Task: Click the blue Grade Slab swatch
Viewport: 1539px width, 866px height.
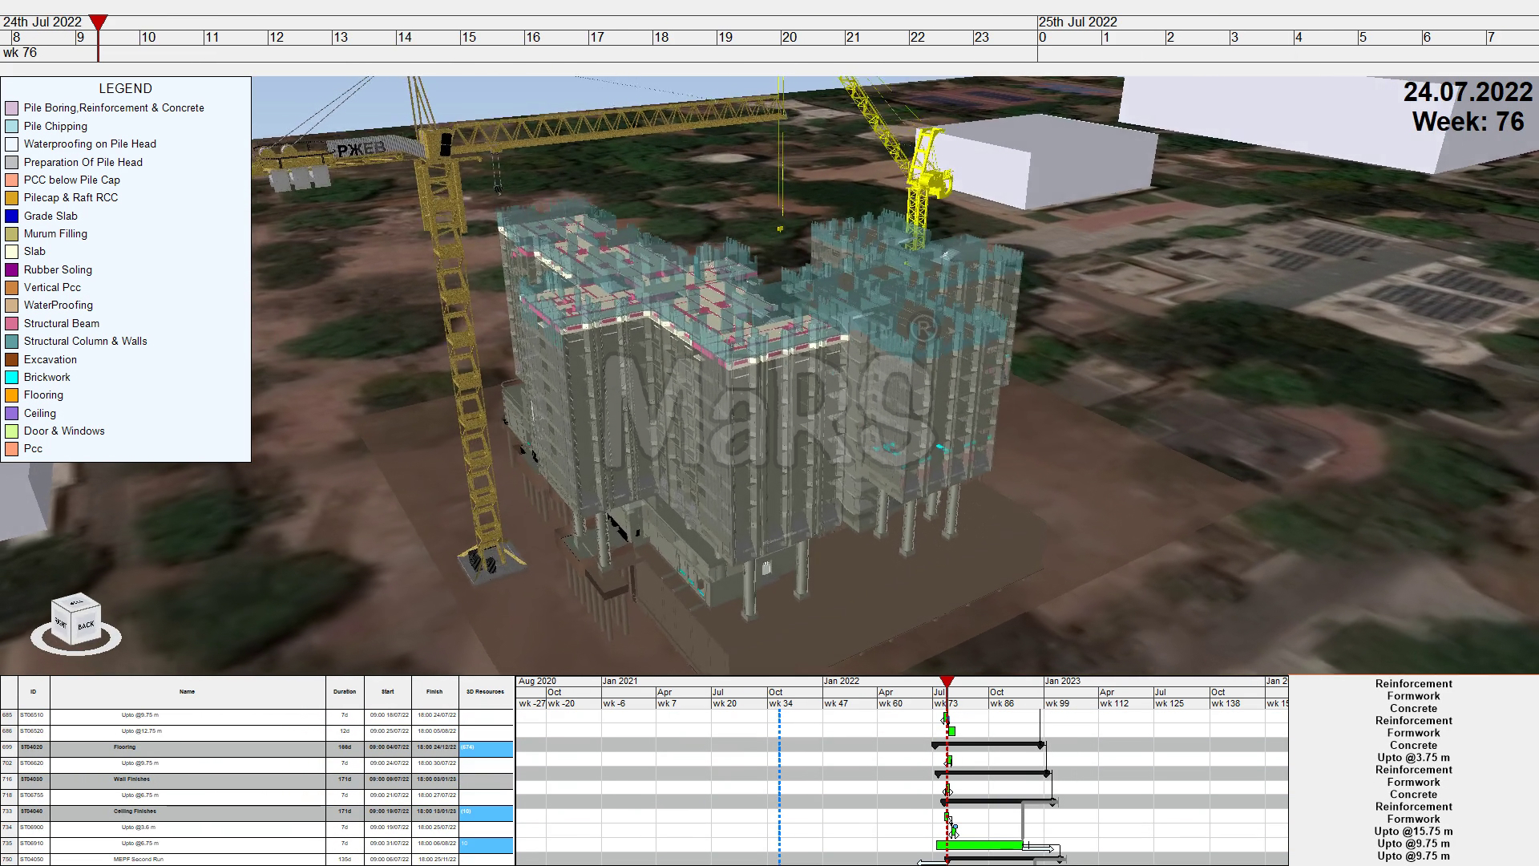Action: (x=11, y=216)
